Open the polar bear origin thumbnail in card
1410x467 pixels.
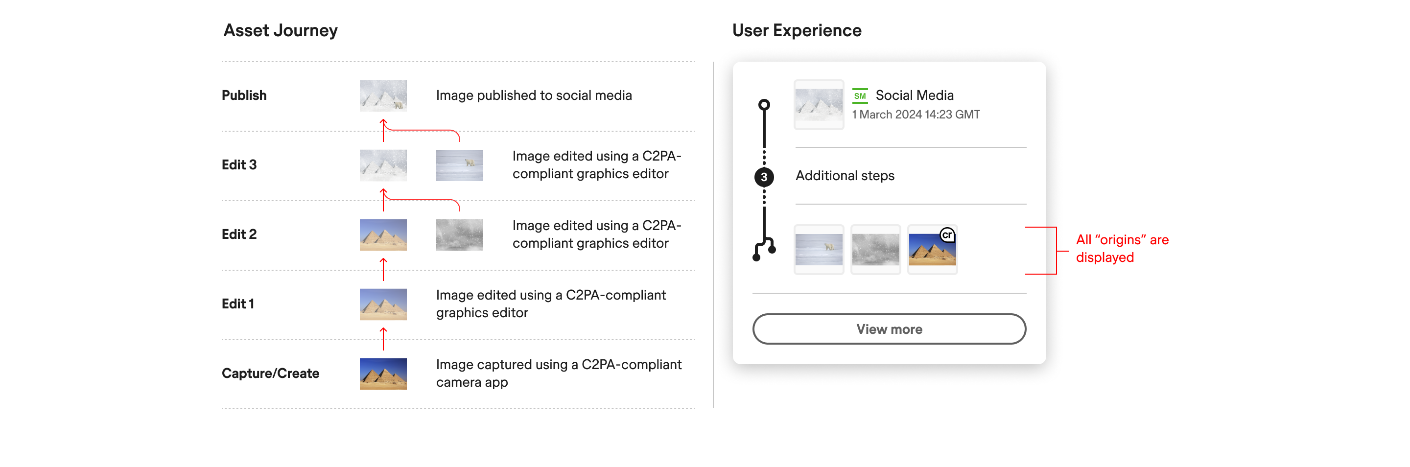coord(818,250)
